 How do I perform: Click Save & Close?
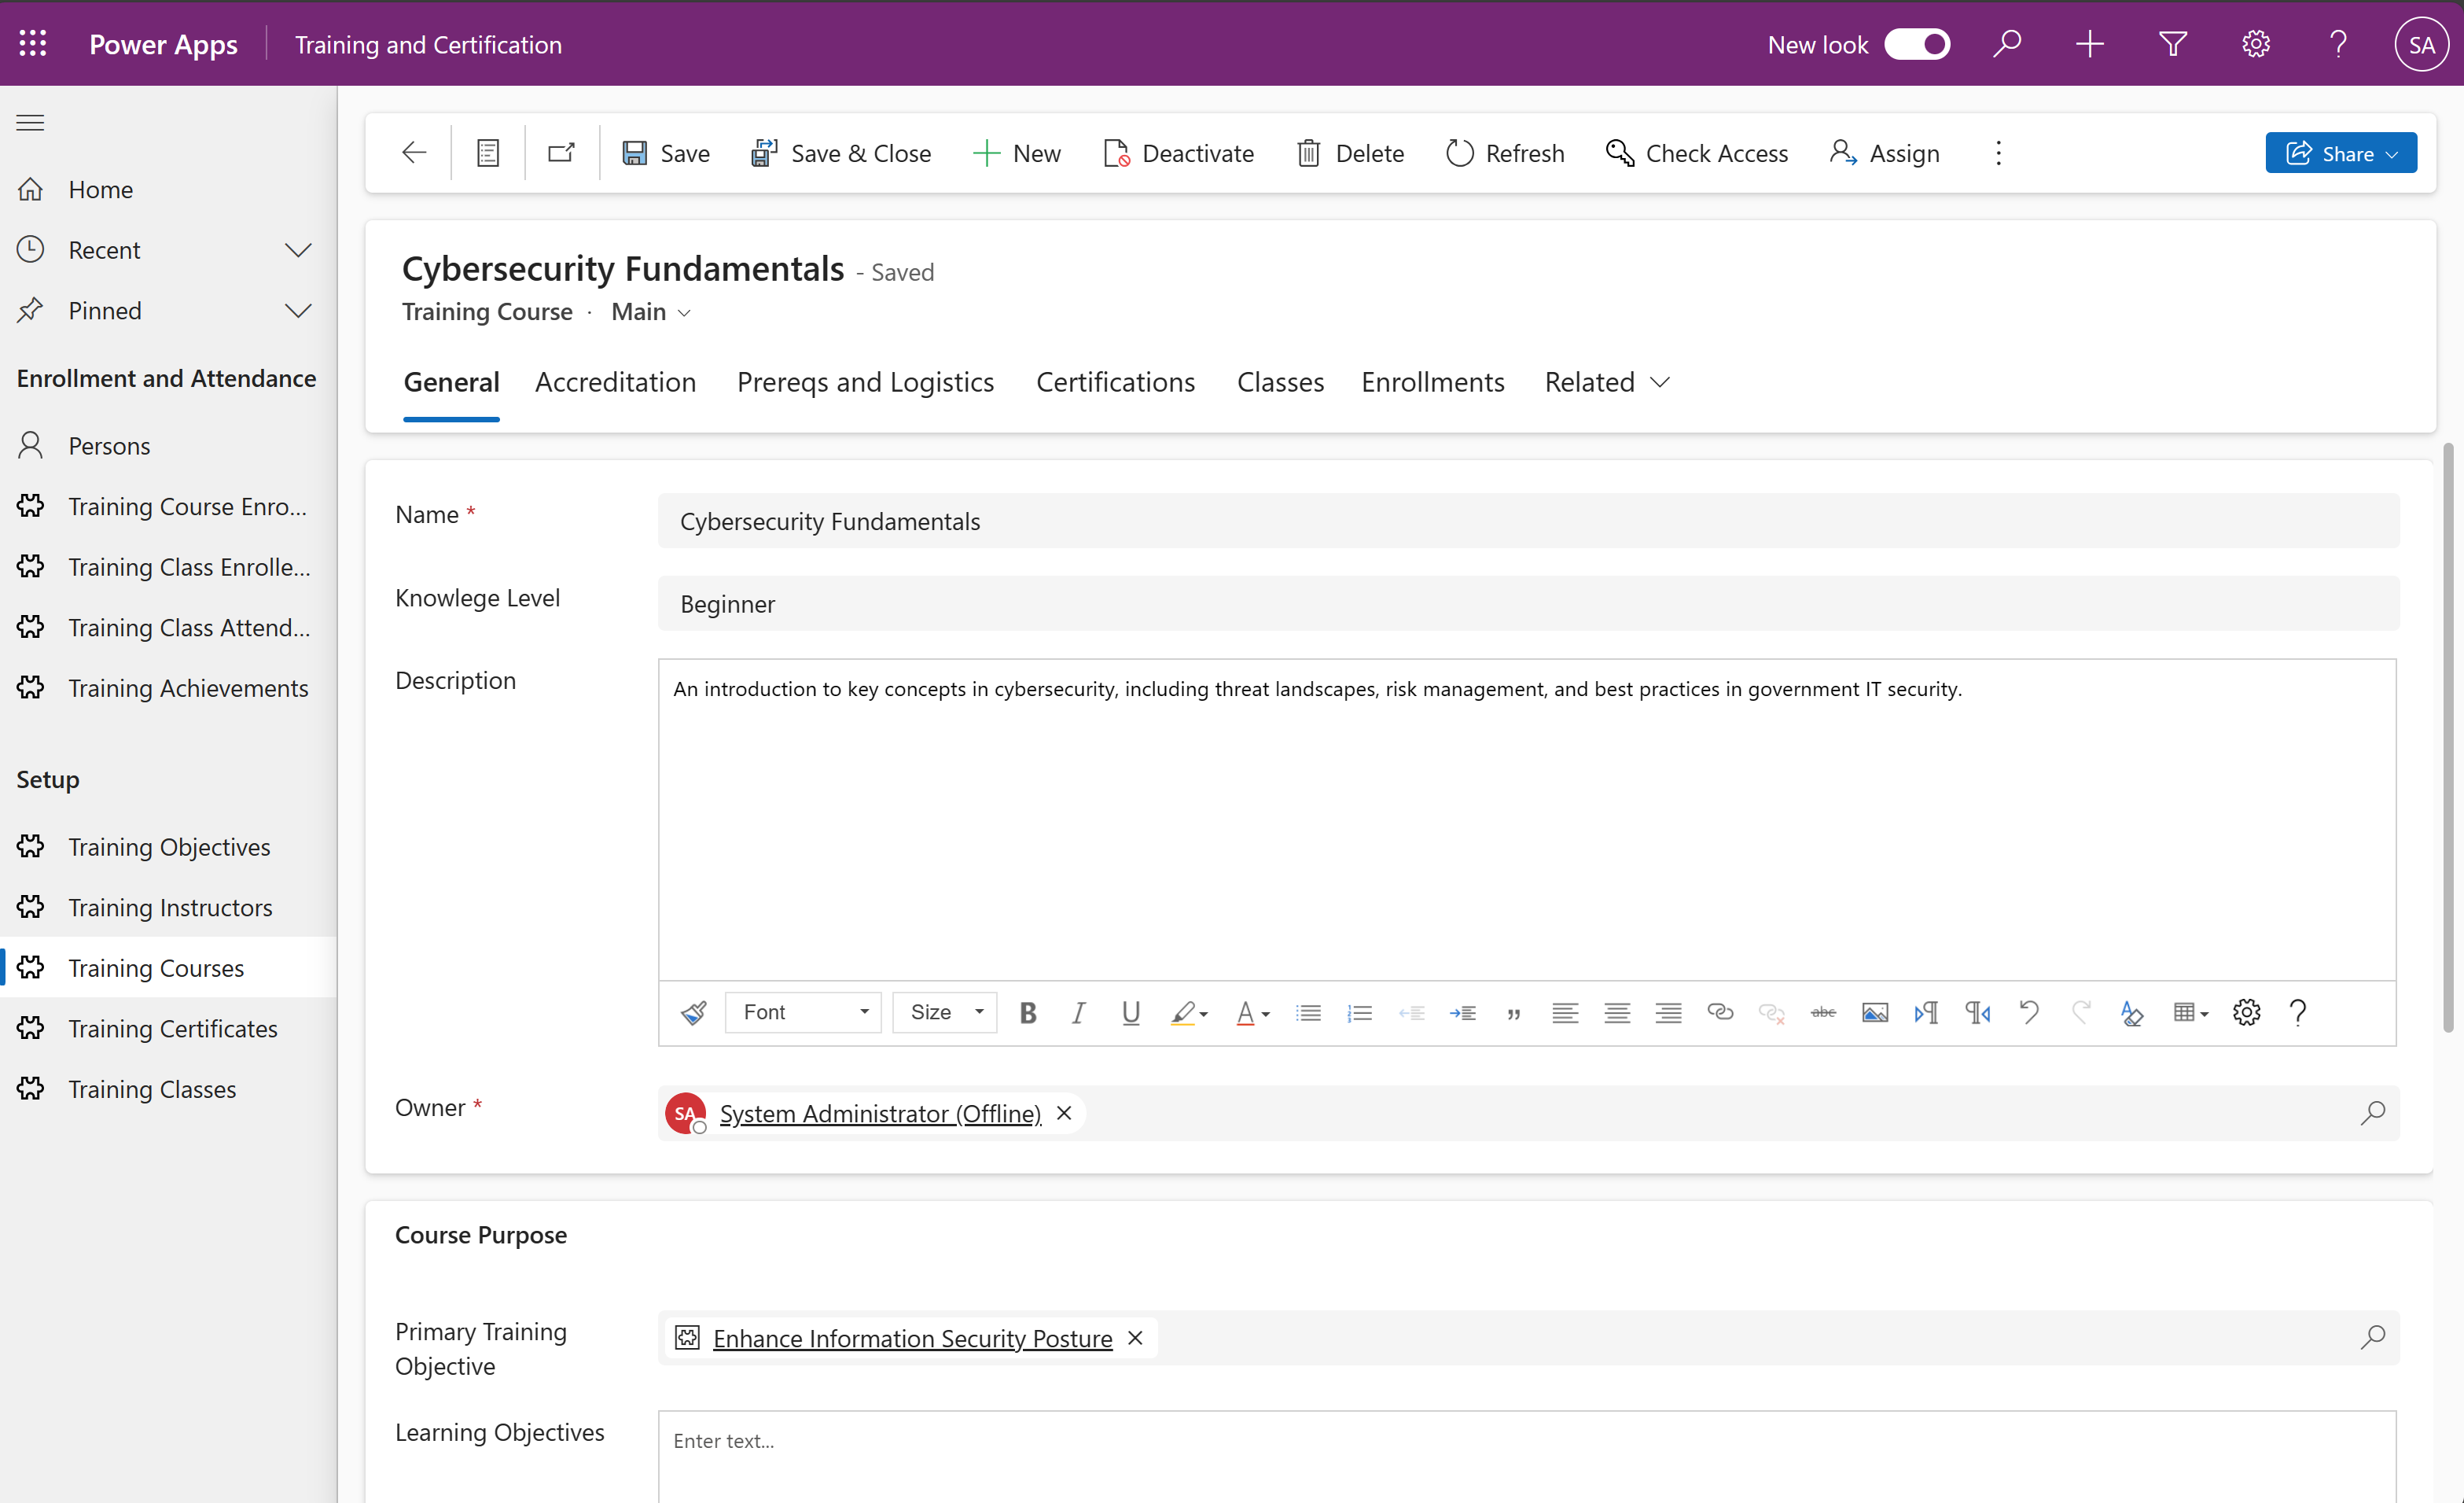(x=841, y=153)
